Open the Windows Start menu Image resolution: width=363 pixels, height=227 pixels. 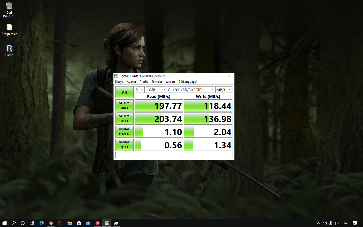pos(5,223)
